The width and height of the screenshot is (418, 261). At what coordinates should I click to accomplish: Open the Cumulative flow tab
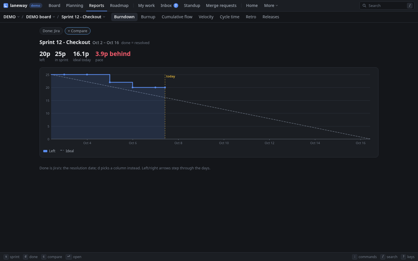click(x=177, y=17)
